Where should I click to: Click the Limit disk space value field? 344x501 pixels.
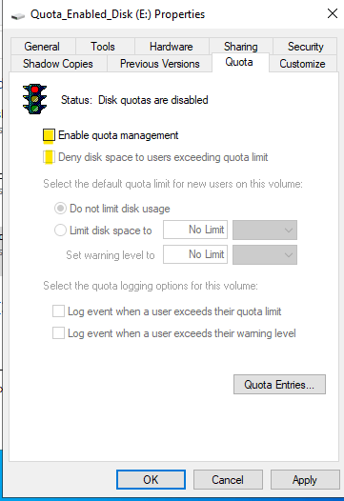point(195,230)
